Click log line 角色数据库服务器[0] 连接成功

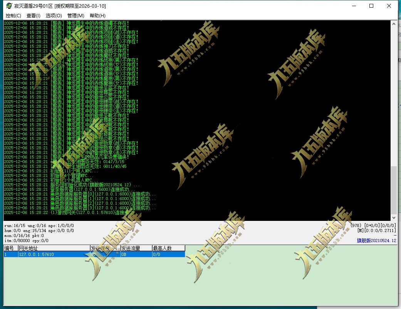pos(80,194)
